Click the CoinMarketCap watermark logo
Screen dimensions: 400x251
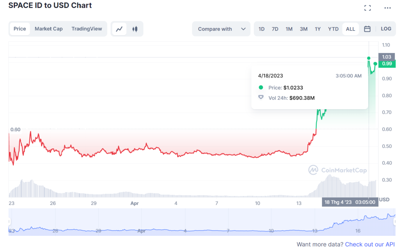click(337, 170)
